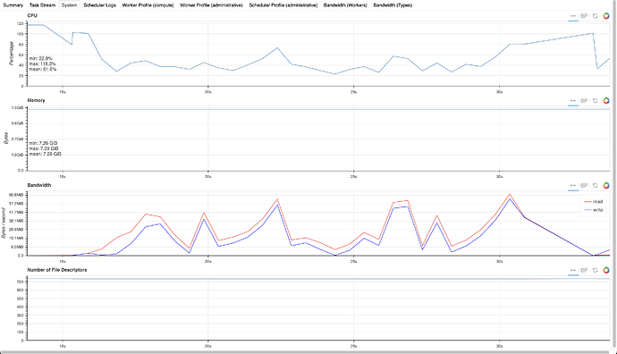Open the Bandwidth (Workers) tab
The width and height of the screenshot is (617, 354).
click(345, 5)
